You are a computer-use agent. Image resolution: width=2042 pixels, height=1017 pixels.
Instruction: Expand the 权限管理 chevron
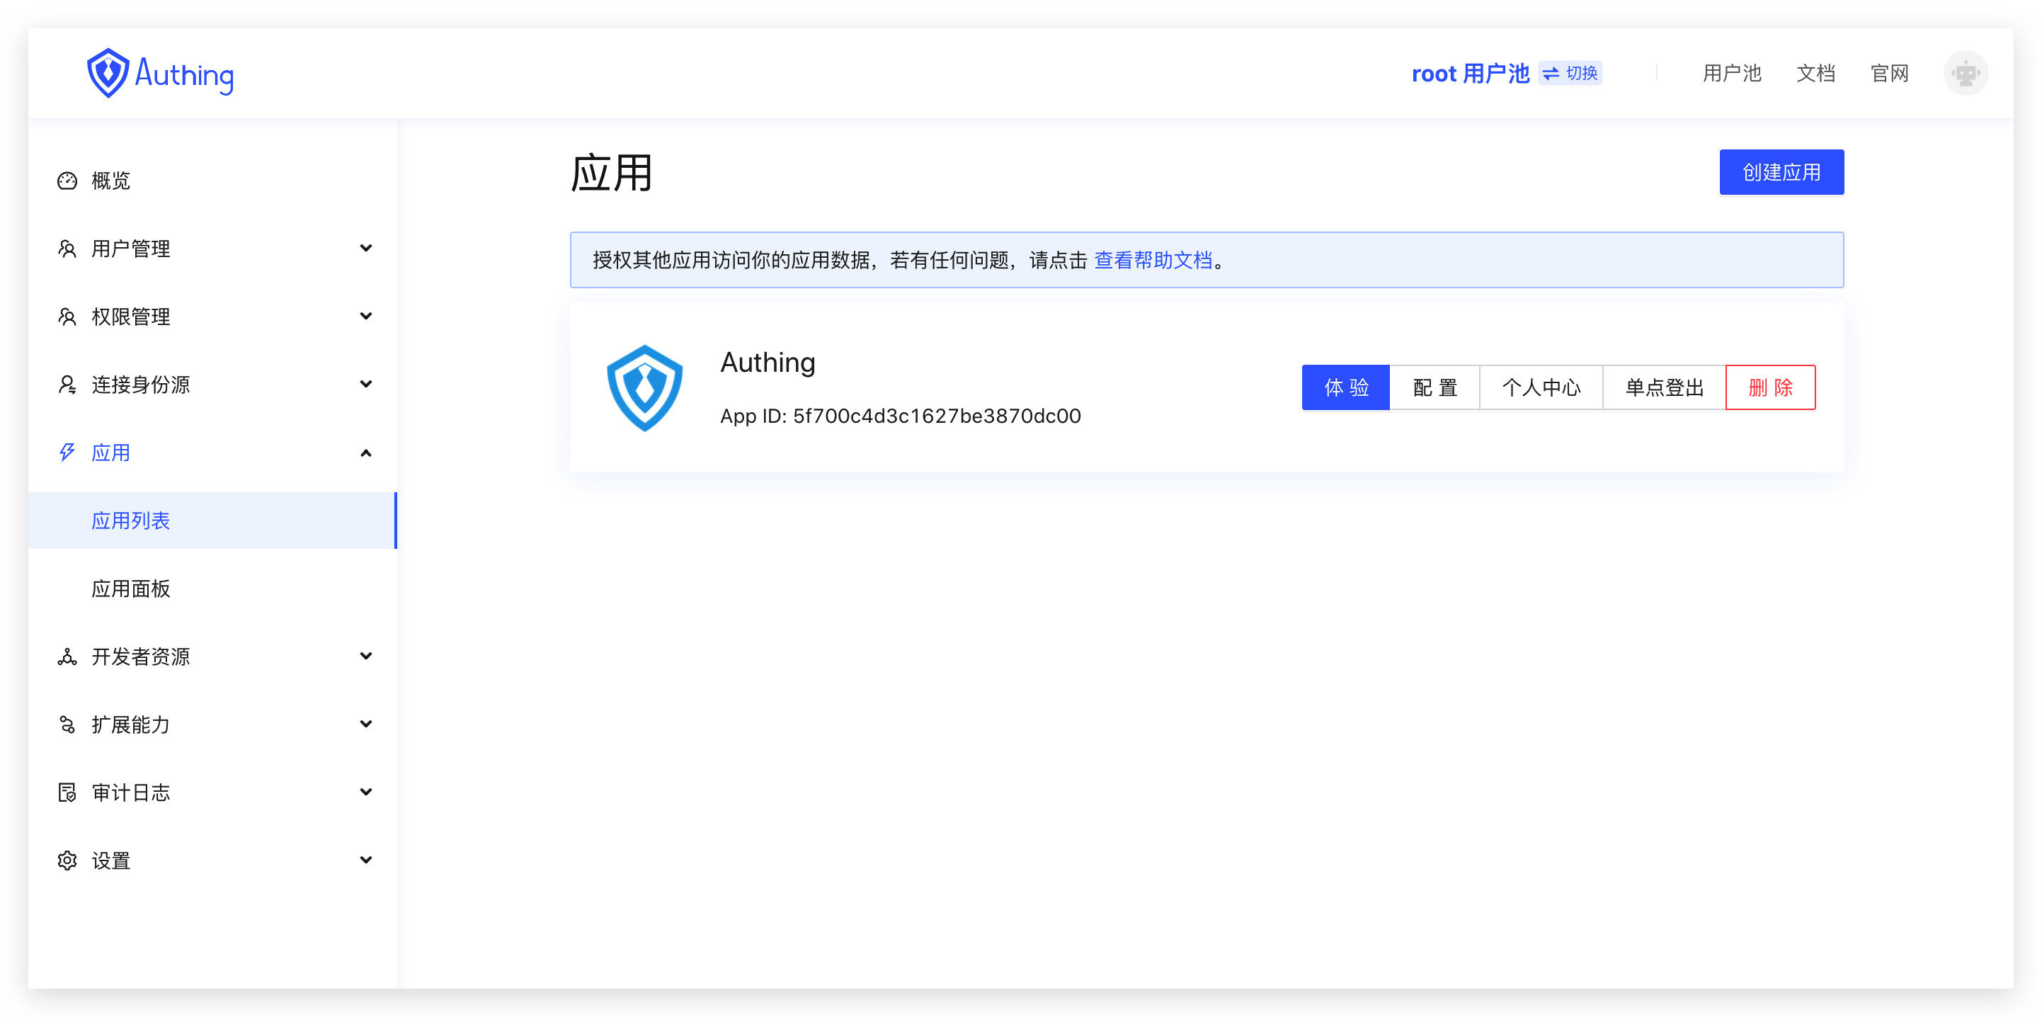365,317
